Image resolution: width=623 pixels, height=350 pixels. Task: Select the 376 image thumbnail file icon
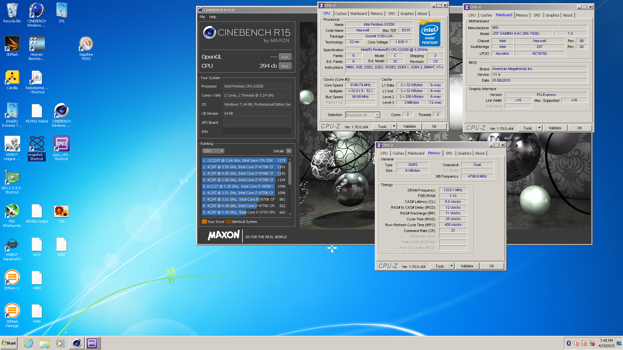[x=61, y=214]
